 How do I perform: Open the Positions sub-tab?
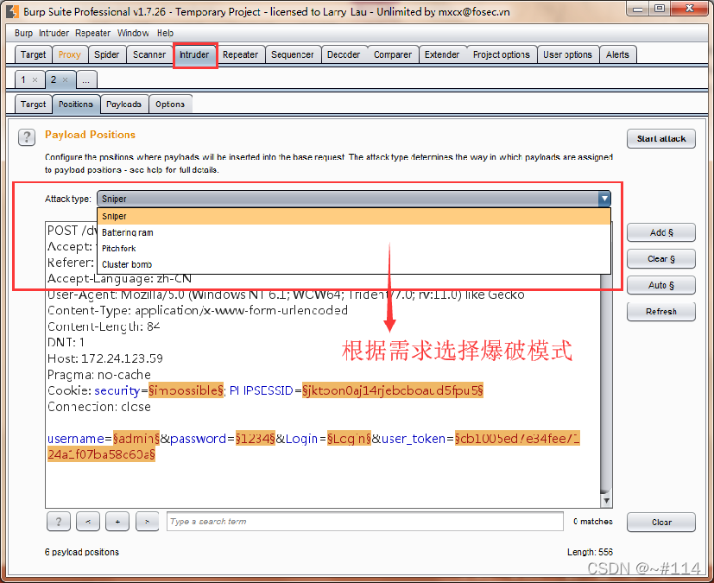pos(76,105)
